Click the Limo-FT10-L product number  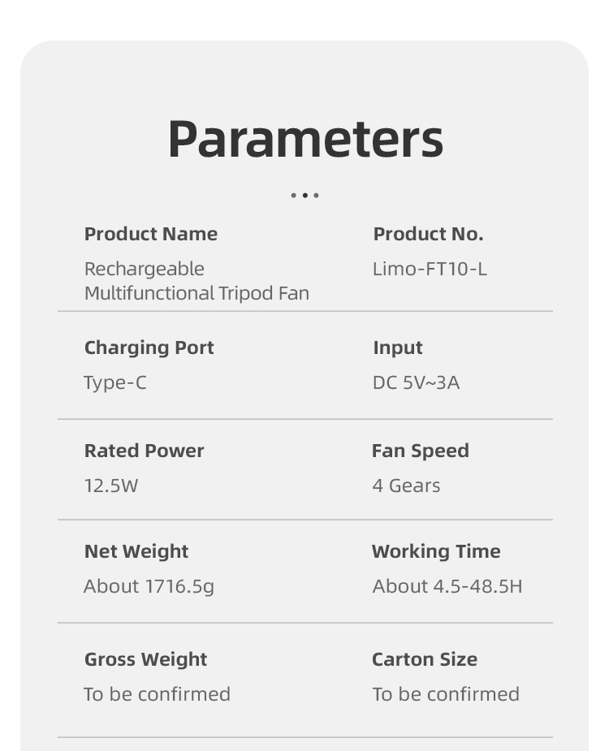click(x=430, y=270)
